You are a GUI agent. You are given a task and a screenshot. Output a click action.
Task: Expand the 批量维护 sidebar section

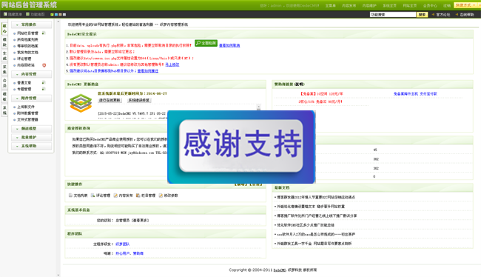(x=31, y=137)
